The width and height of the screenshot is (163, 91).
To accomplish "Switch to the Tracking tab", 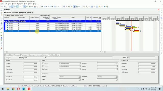I will (x=15, y=12).
